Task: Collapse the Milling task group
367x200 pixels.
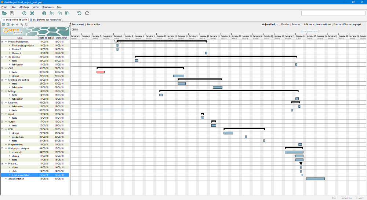Action: [x=2, y=91]
